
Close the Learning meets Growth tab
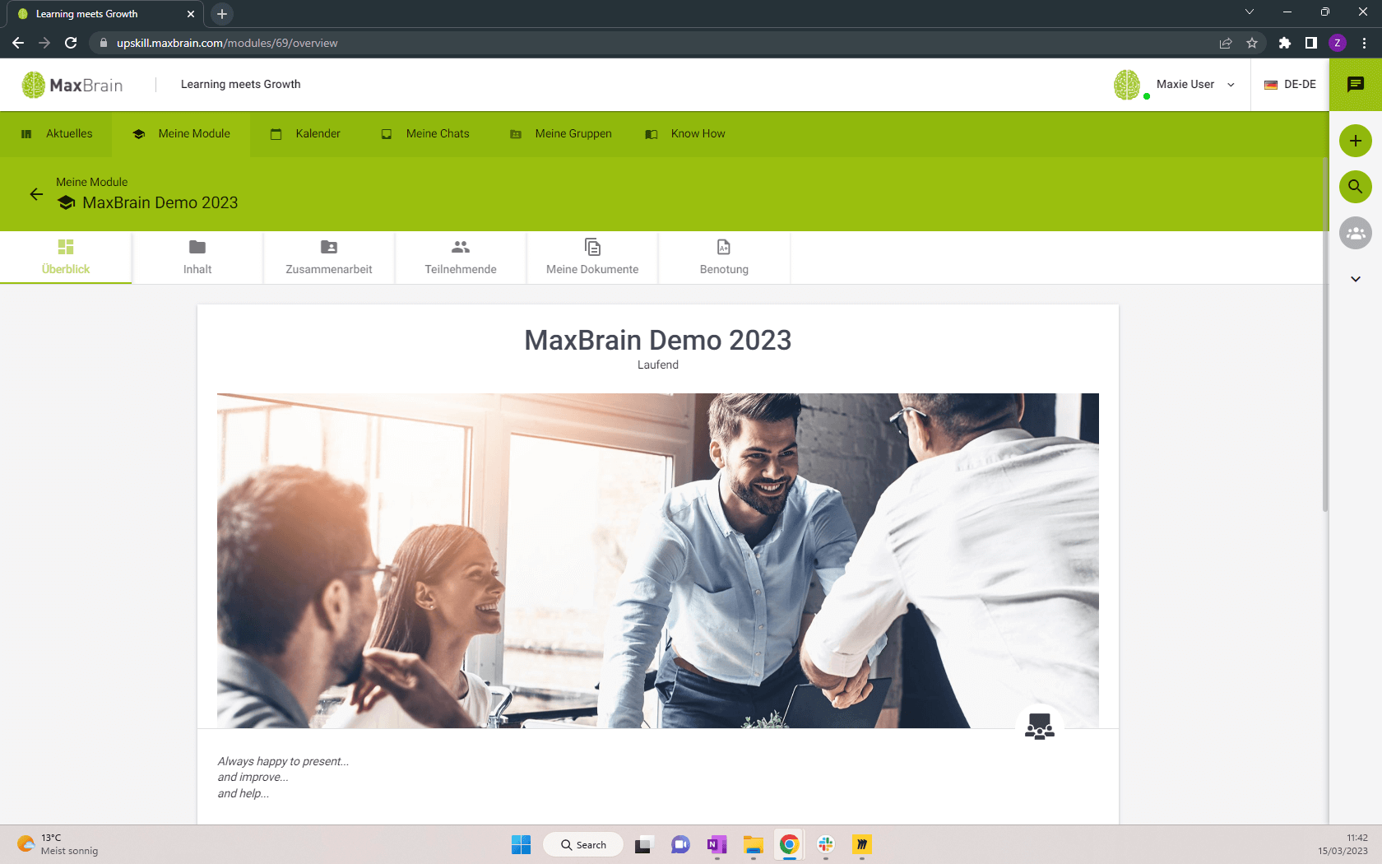point(191,14)
